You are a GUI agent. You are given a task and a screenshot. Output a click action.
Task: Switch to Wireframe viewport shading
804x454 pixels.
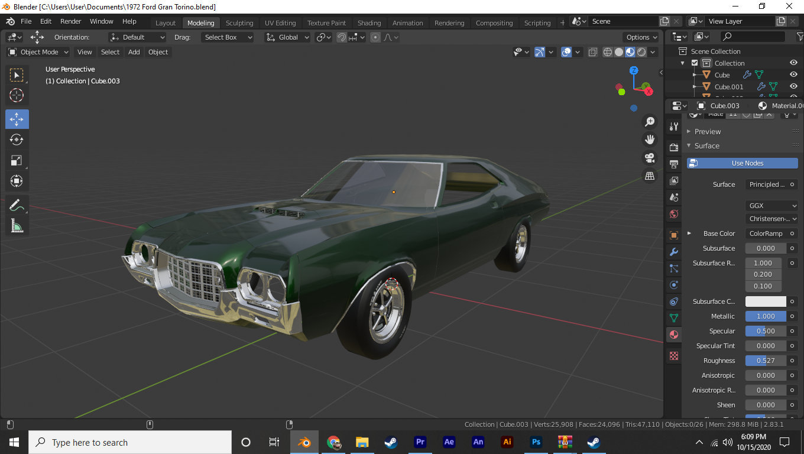click(x=608, y=52)
